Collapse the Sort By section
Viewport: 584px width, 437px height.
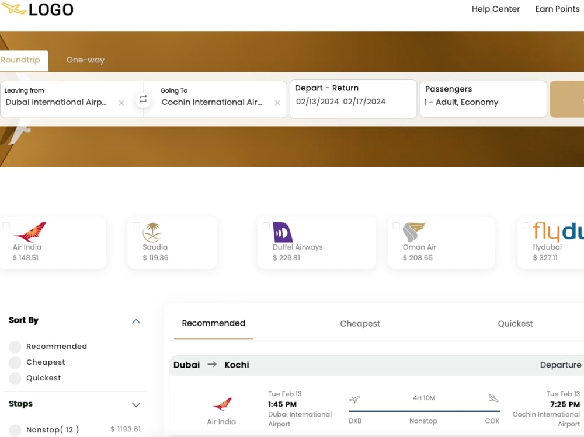click(x=135, y=321)
